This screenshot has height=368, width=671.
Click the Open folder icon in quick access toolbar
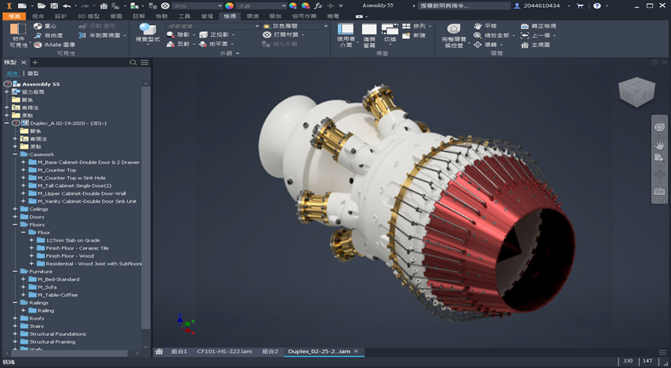(41, 5)
